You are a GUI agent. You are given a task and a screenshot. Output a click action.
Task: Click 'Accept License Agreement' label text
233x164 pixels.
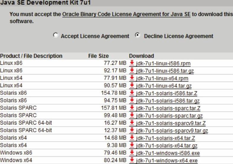(95, 36)
